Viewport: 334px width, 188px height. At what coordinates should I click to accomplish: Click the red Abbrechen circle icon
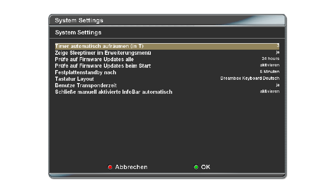(110, 167)
